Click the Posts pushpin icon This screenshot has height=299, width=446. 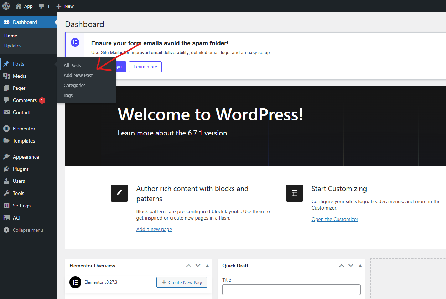point(6,64)
